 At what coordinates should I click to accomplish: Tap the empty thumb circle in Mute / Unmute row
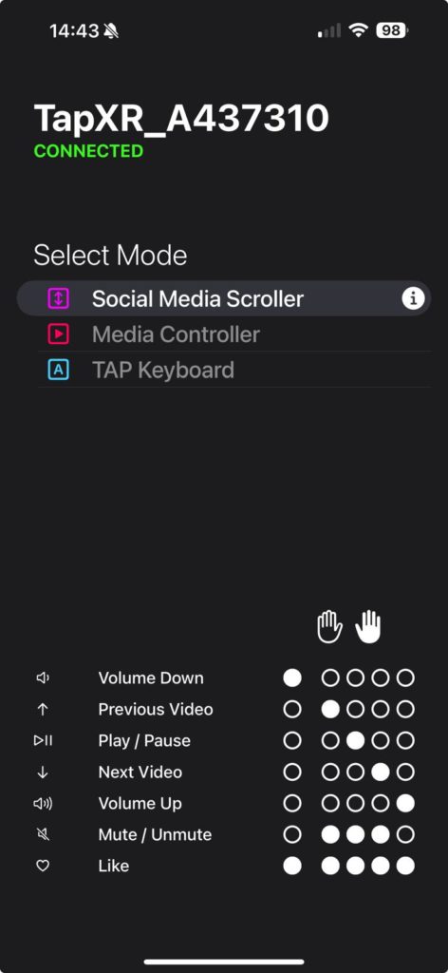pos(291,834)
